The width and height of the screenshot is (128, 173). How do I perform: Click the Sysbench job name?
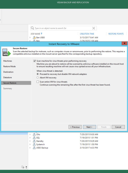pyautogui.click(x=41, y=145)
